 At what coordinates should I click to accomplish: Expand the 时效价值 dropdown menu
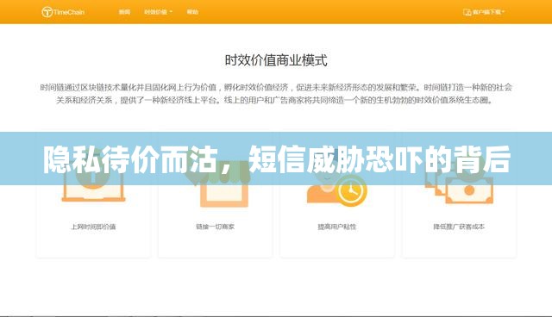click(159, 12)
